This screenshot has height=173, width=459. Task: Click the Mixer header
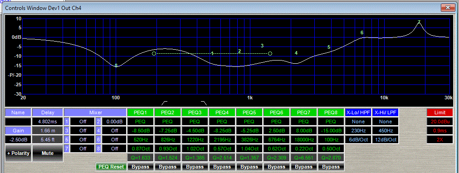[x=95, y=112]
